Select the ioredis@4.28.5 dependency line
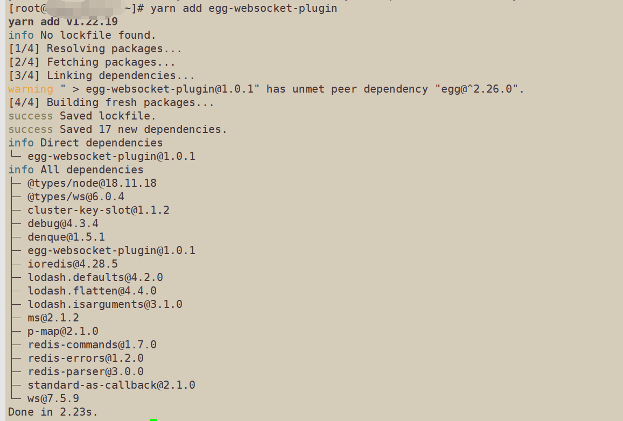623x421 pixels. click(73, 264)
